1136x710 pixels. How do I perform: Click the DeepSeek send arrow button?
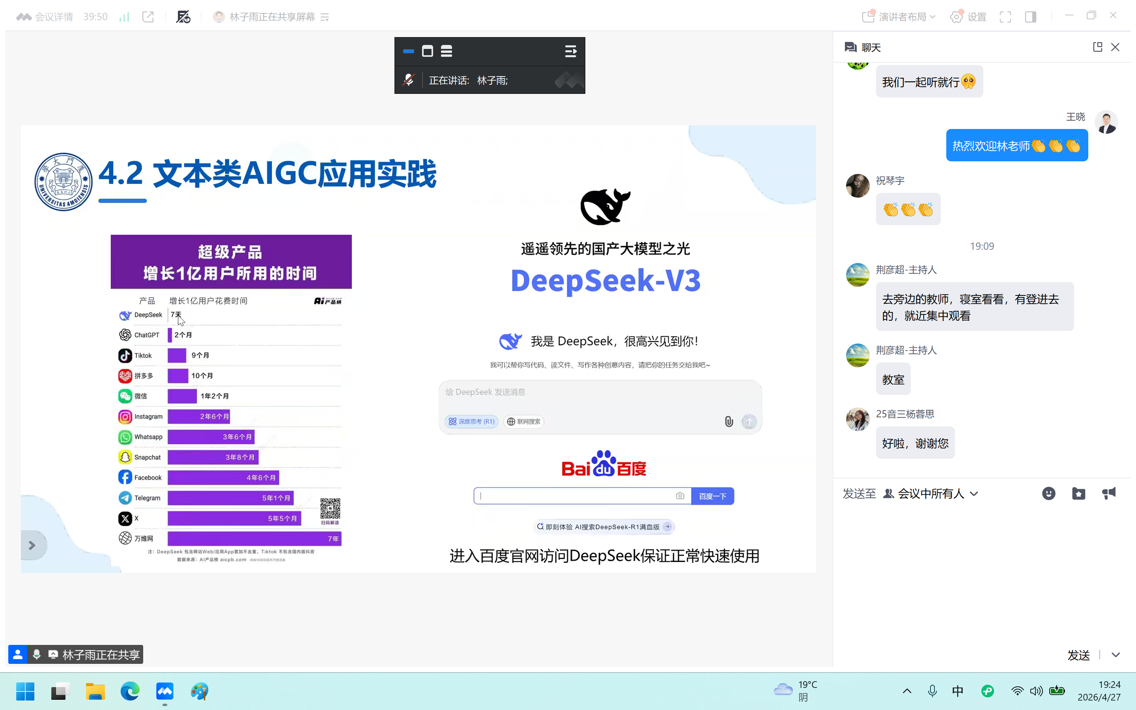click(x=749, y=421)
